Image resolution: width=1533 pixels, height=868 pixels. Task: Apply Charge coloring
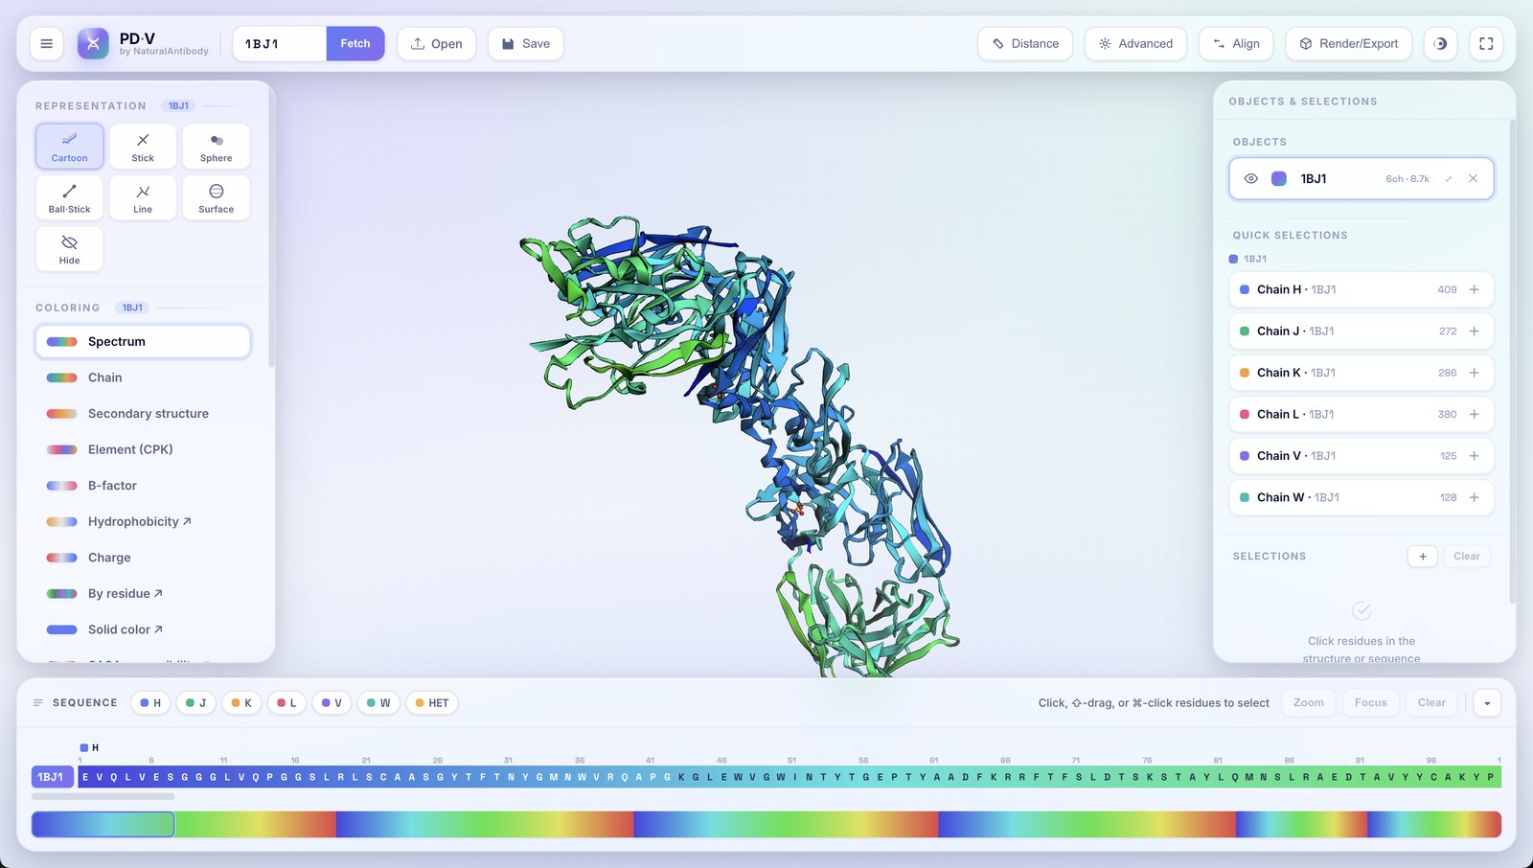point(143,558)
